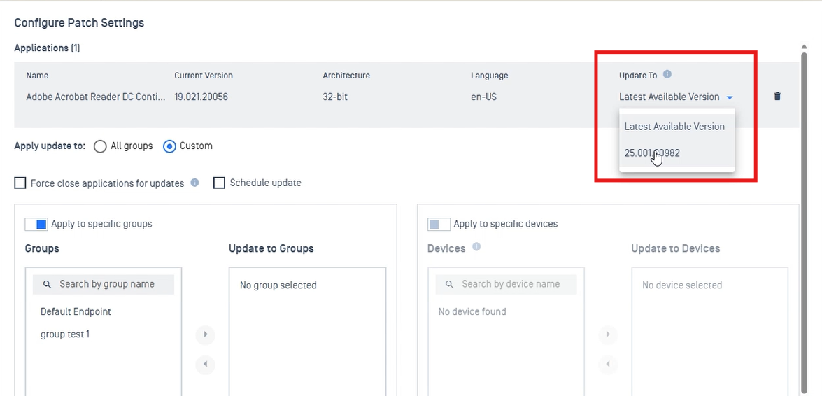Open the Update To version dropdown

(676, 97)
